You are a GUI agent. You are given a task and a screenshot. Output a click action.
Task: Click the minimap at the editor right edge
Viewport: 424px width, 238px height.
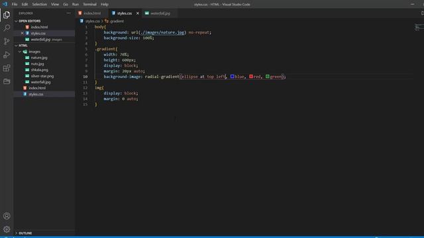pyautogui.click(x=419, y=27)
